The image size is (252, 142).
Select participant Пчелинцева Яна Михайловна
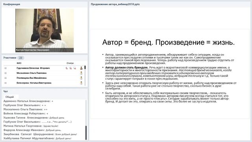[x=31, y=78]
